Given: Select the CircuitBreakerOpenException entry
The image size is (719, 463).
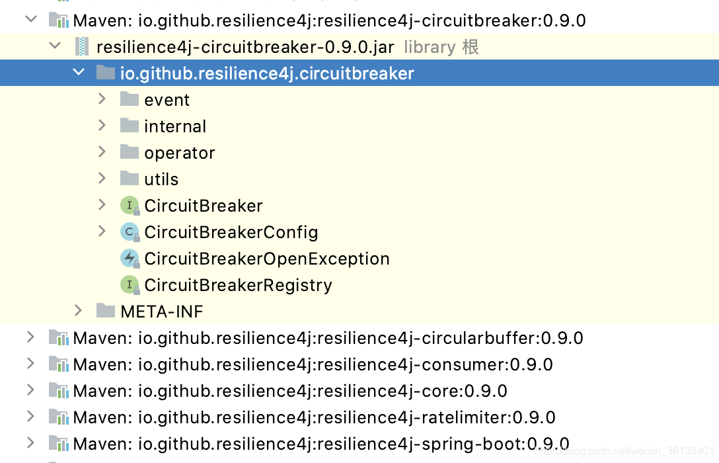Looking at the screenshot, I should [266, 259].
